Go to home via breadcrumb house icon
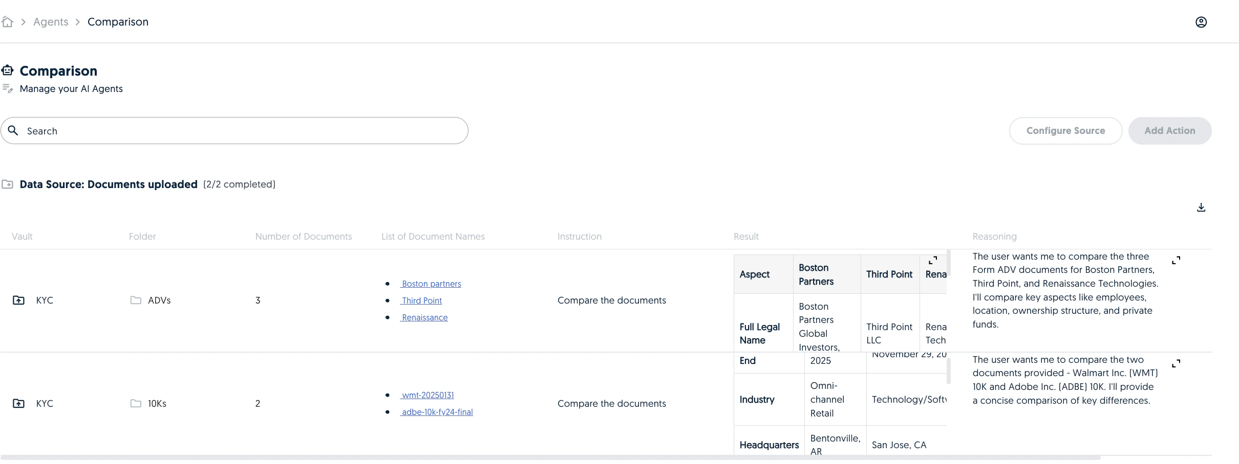Screen dimensions: 1239x464 pos(7,22)
